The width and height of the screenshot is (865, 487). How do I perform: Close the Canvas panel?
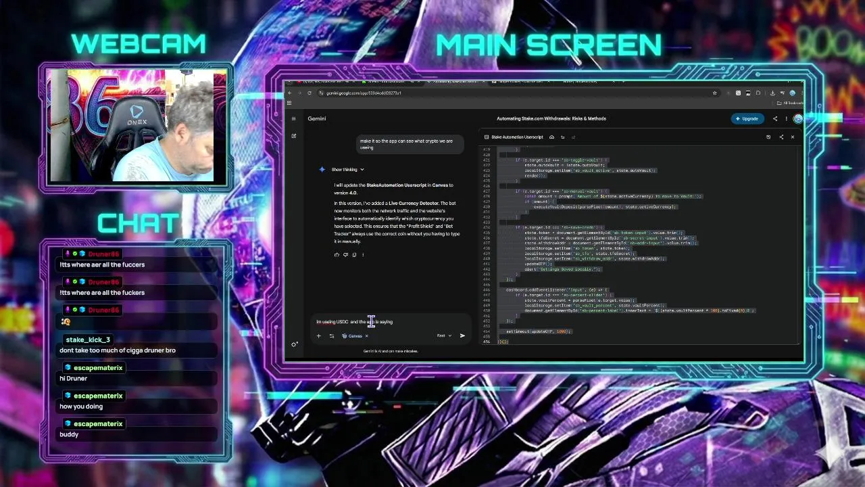tap(793, 137)
